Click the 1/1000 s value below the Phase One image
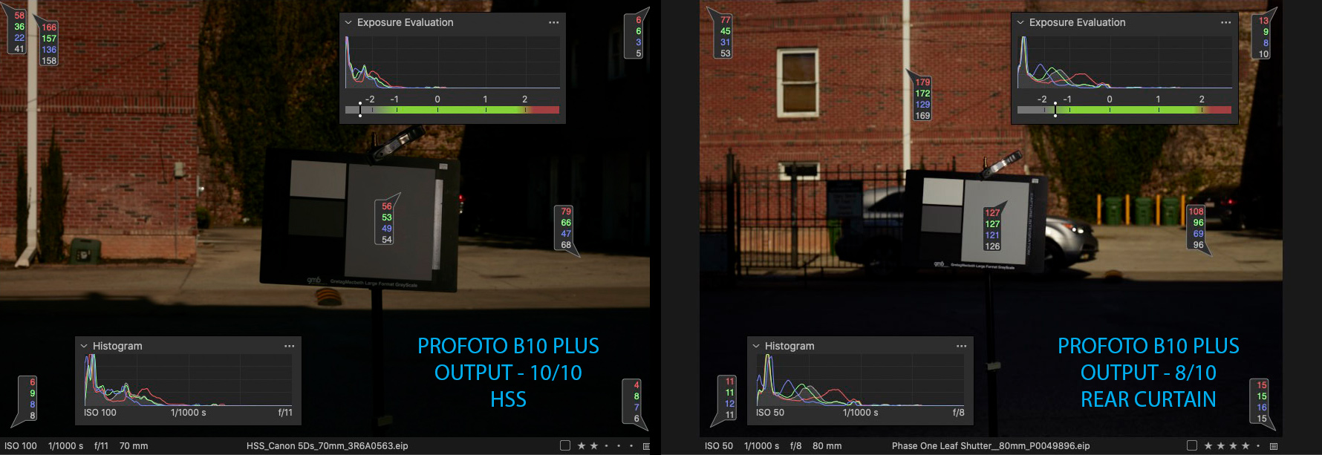The image size is (1322, 455). [761, 446]
